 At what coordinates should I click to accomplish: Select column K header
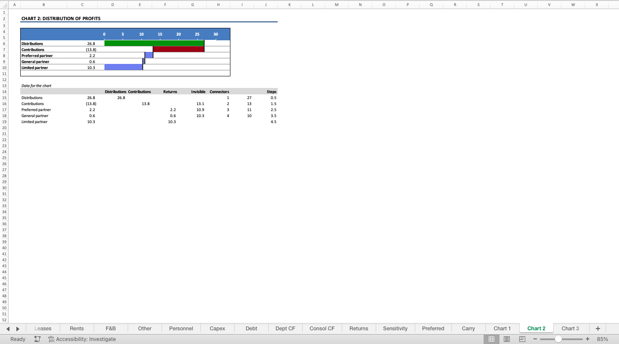click(x=289, y=5)
